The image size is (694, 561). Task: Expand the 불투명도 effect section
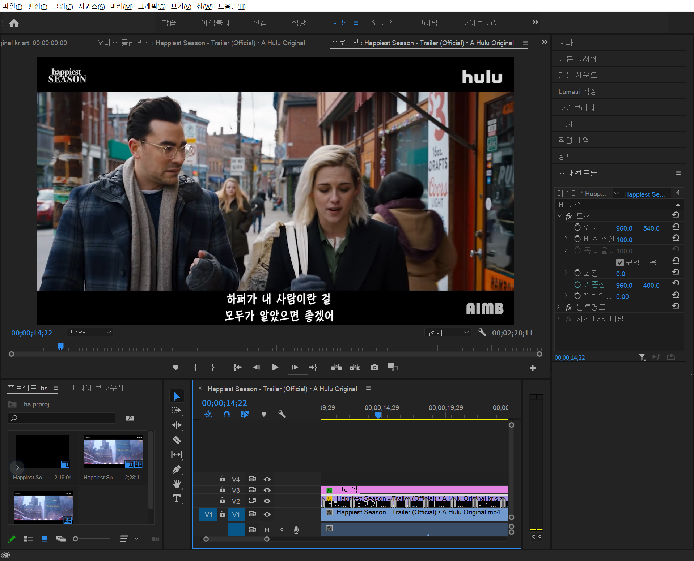point(559,307)
